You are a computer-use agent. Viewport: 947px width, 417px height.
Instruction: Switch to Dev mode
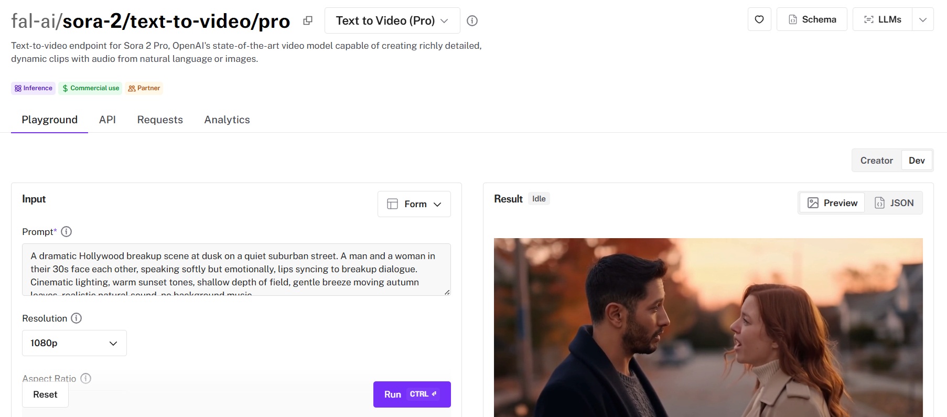click(x=917, y=161)
